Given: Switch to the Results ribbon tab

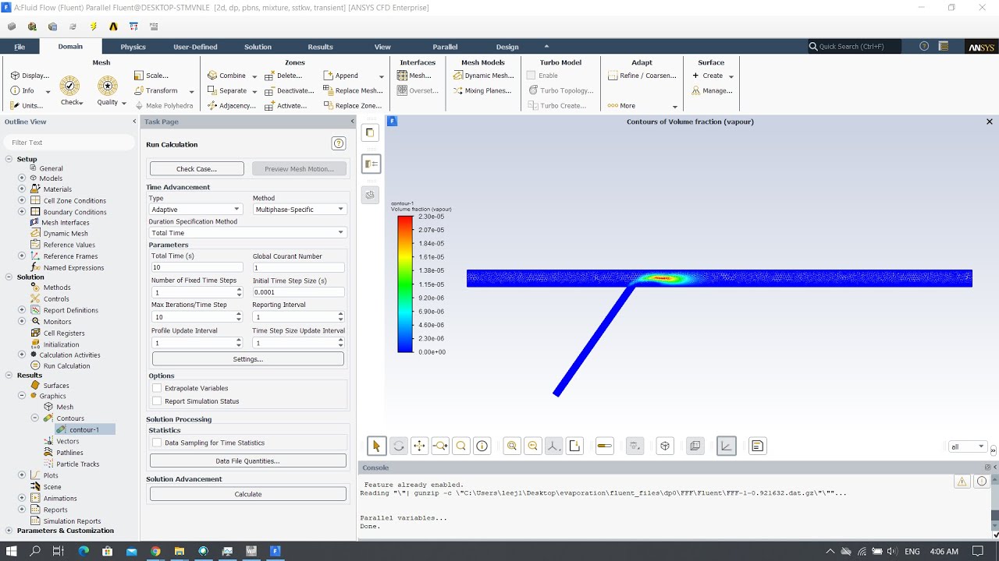Looking at the screenshot, I should click(320, 47).
